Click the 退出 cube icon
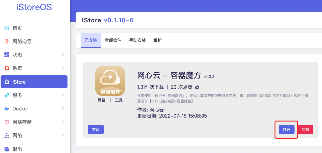 click(x=7, y=149)
